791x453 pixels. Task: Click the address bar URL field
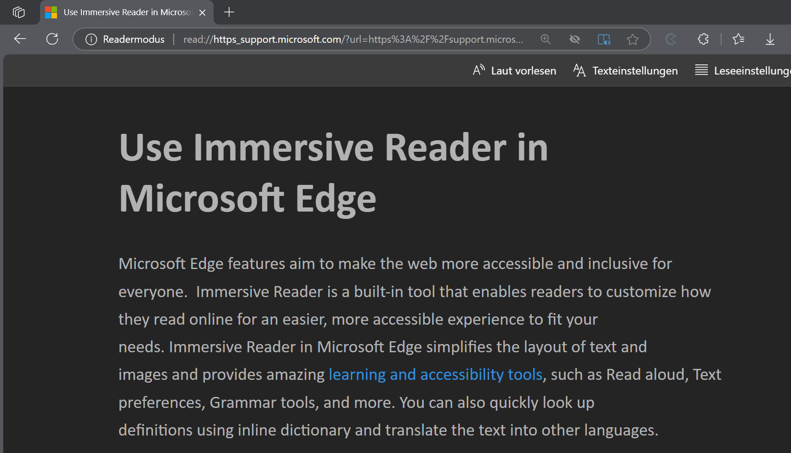(353, 39)
